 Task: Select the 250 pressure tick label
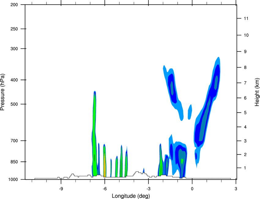tap(14, 29)
